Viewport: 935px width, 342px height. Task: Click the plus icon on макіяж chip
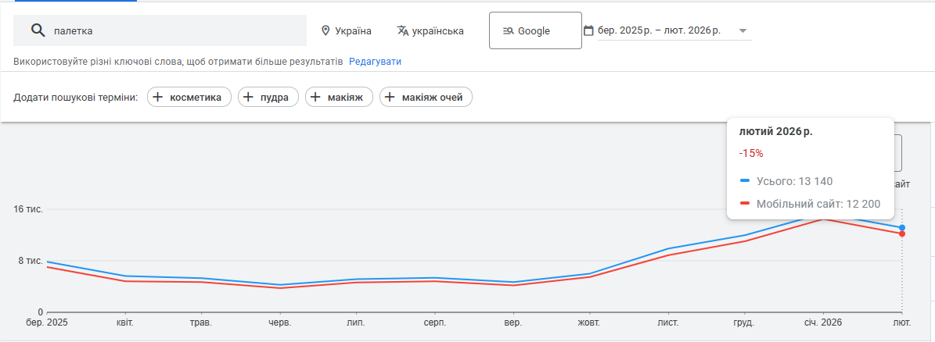(316, 98)
